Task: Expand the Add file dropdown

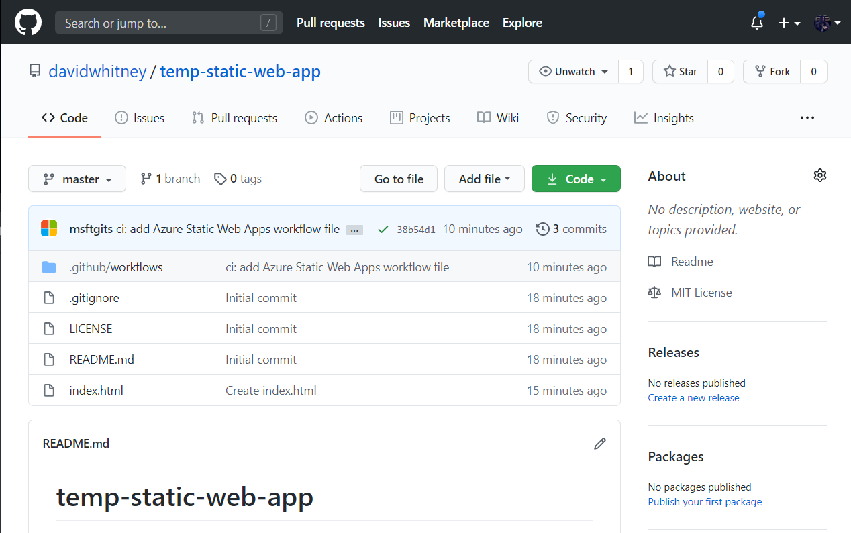Action: (485, 179)
